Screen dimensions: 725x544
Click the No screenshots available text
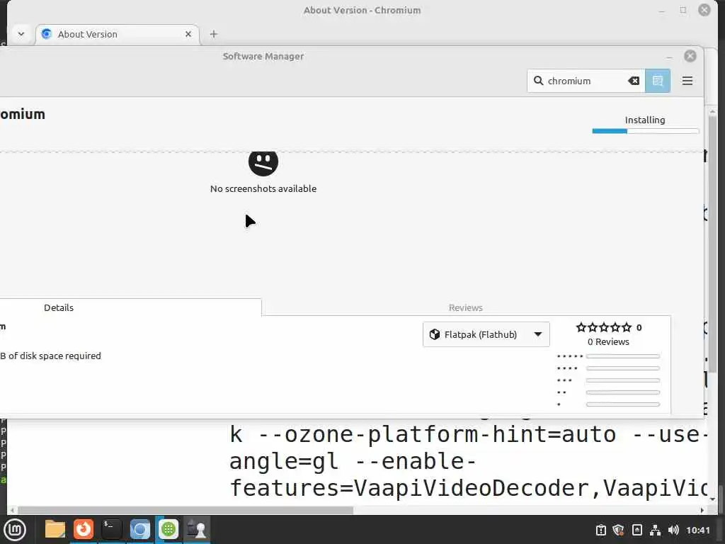click(263, 188)
